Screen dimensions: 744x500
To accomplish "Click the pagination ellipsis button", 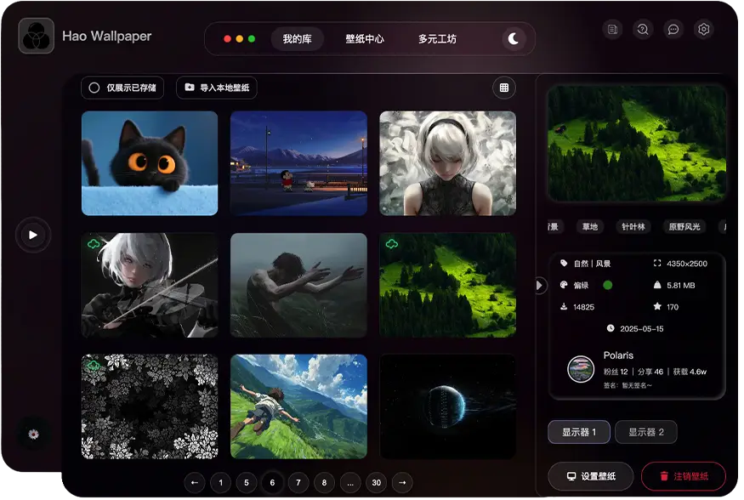I will coord(349,483).
